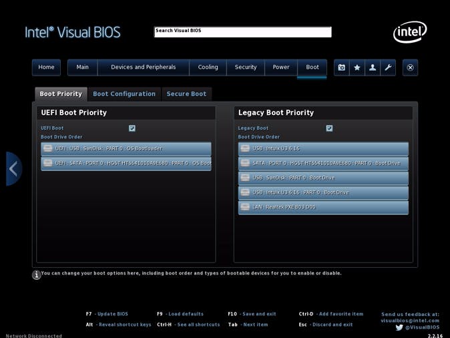Select UEFI SATA PORT 0 HGST entry
Viewport: 450px width, 338px height.
[126, 164]
